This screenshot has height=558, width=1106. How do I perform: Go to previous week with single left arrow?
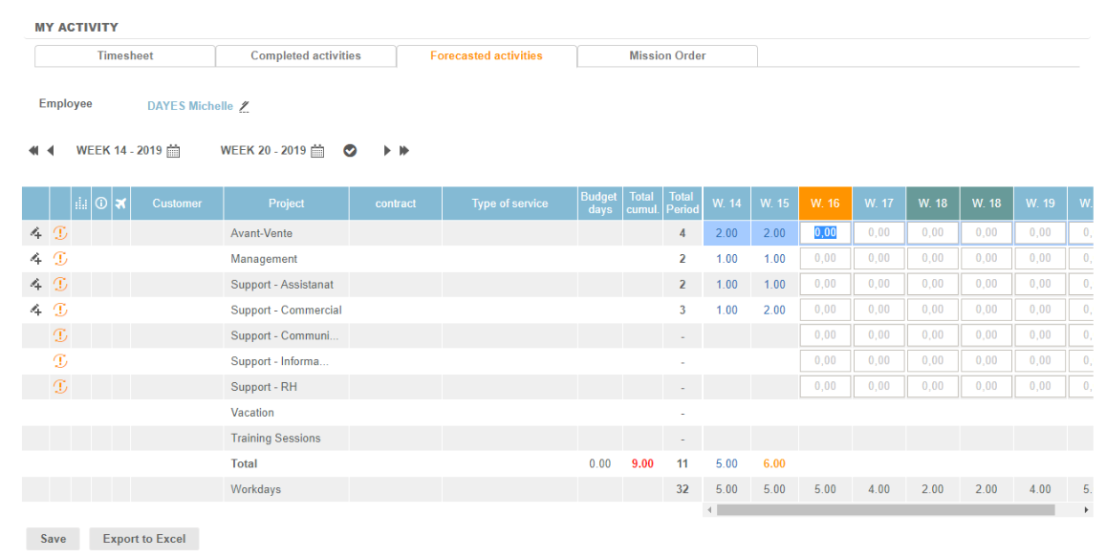[x=51, y=151]
